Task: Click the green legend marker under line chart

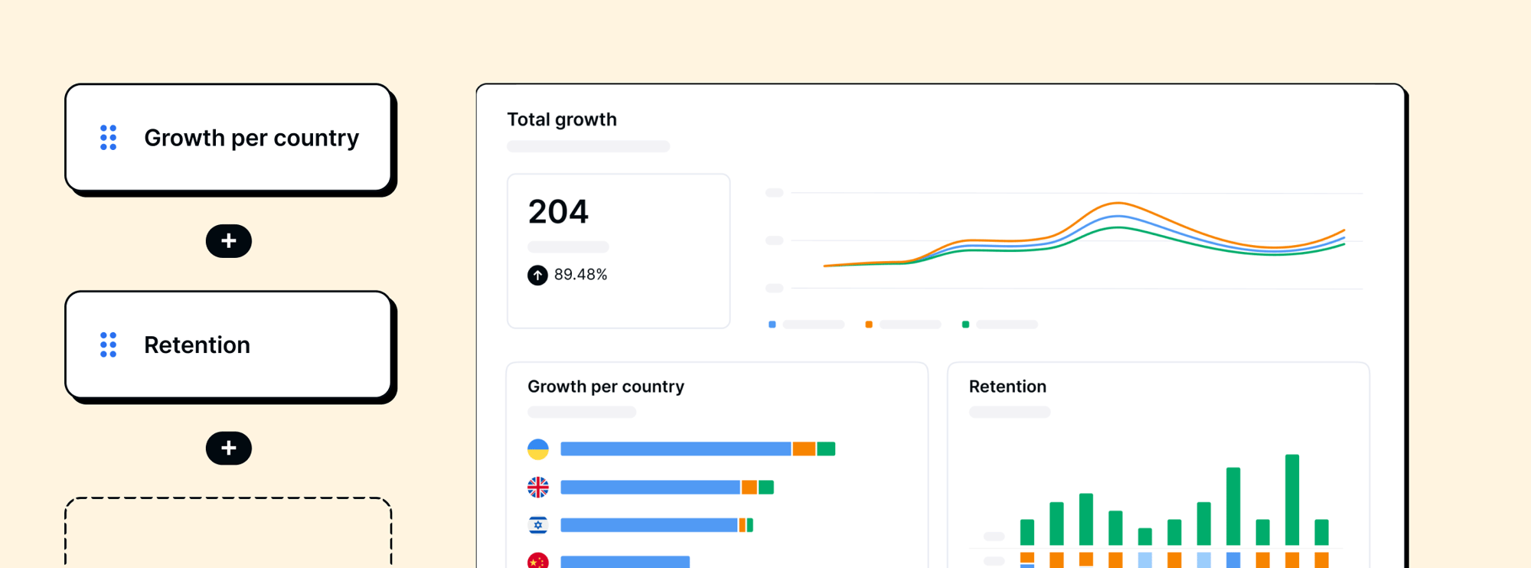Action: [966, 325]
